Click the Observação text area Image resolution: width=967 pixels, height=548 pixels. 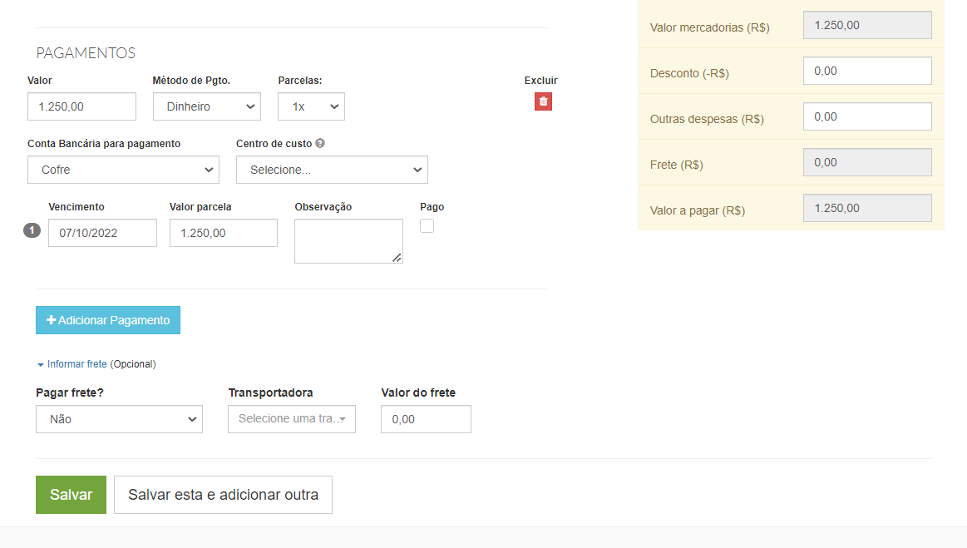coord(348,241)
